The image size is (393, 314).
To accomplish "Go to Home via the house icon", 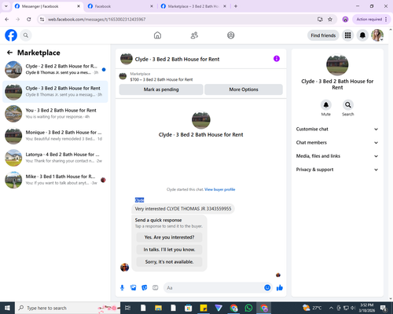I will pos(157,35).
